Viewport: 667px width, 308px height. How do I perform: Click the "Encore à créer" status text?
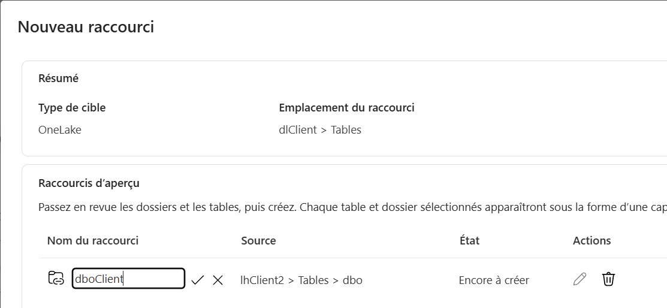click(x=494, y=280)
